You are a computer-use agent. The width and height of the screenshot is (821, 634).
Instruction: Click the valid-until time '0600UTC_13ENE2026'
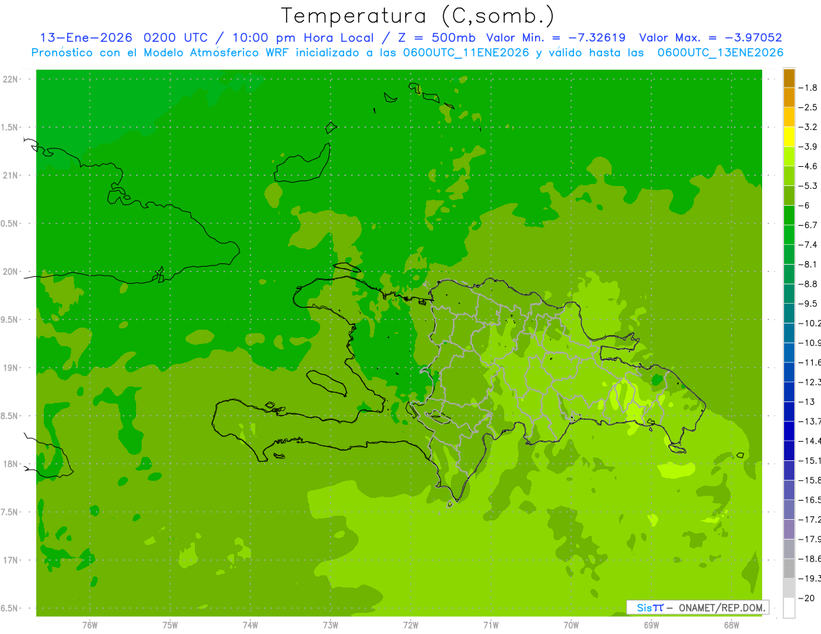[x=720, y=53]
